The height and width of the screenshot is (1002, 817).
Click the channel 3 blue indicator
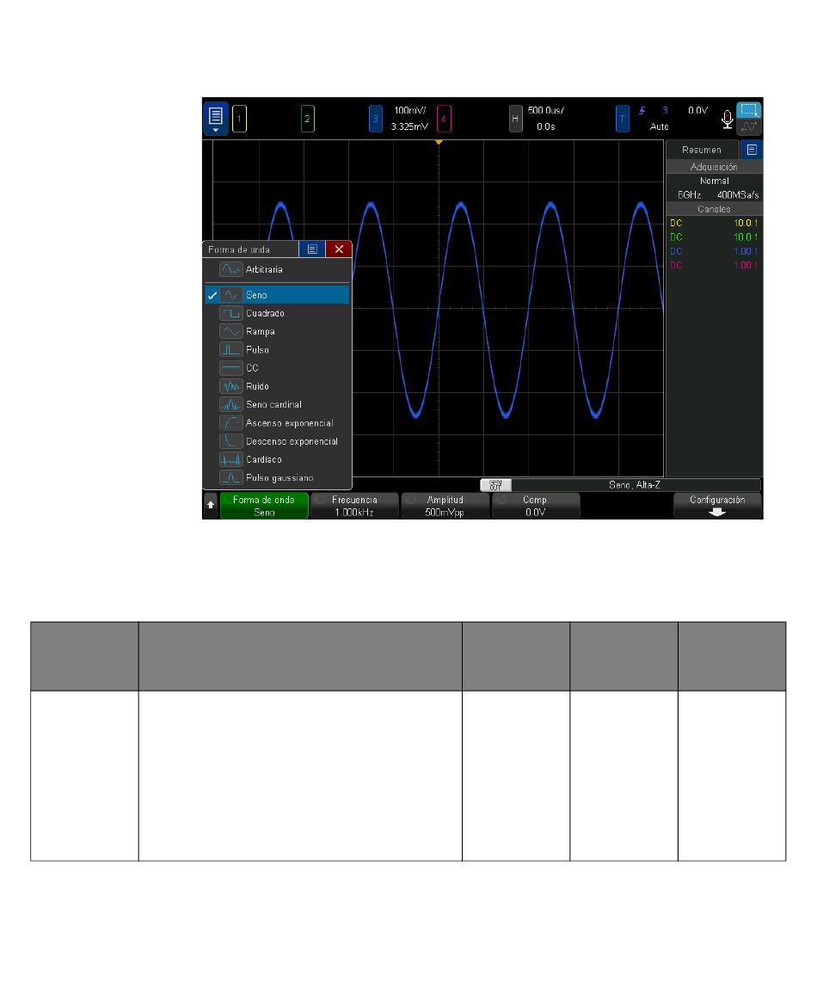[x=376, y=119]
